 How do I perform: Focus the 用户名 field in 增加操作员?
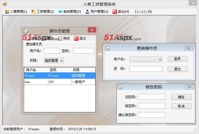[52, 51]
